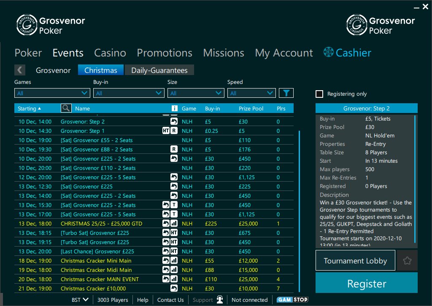Image resolution: width=432 pixels, height=306 pixels.
Task: Select 13 Dec 14:00 Grosvenor £225 - 2 Seats row
Action: point(154,196)
